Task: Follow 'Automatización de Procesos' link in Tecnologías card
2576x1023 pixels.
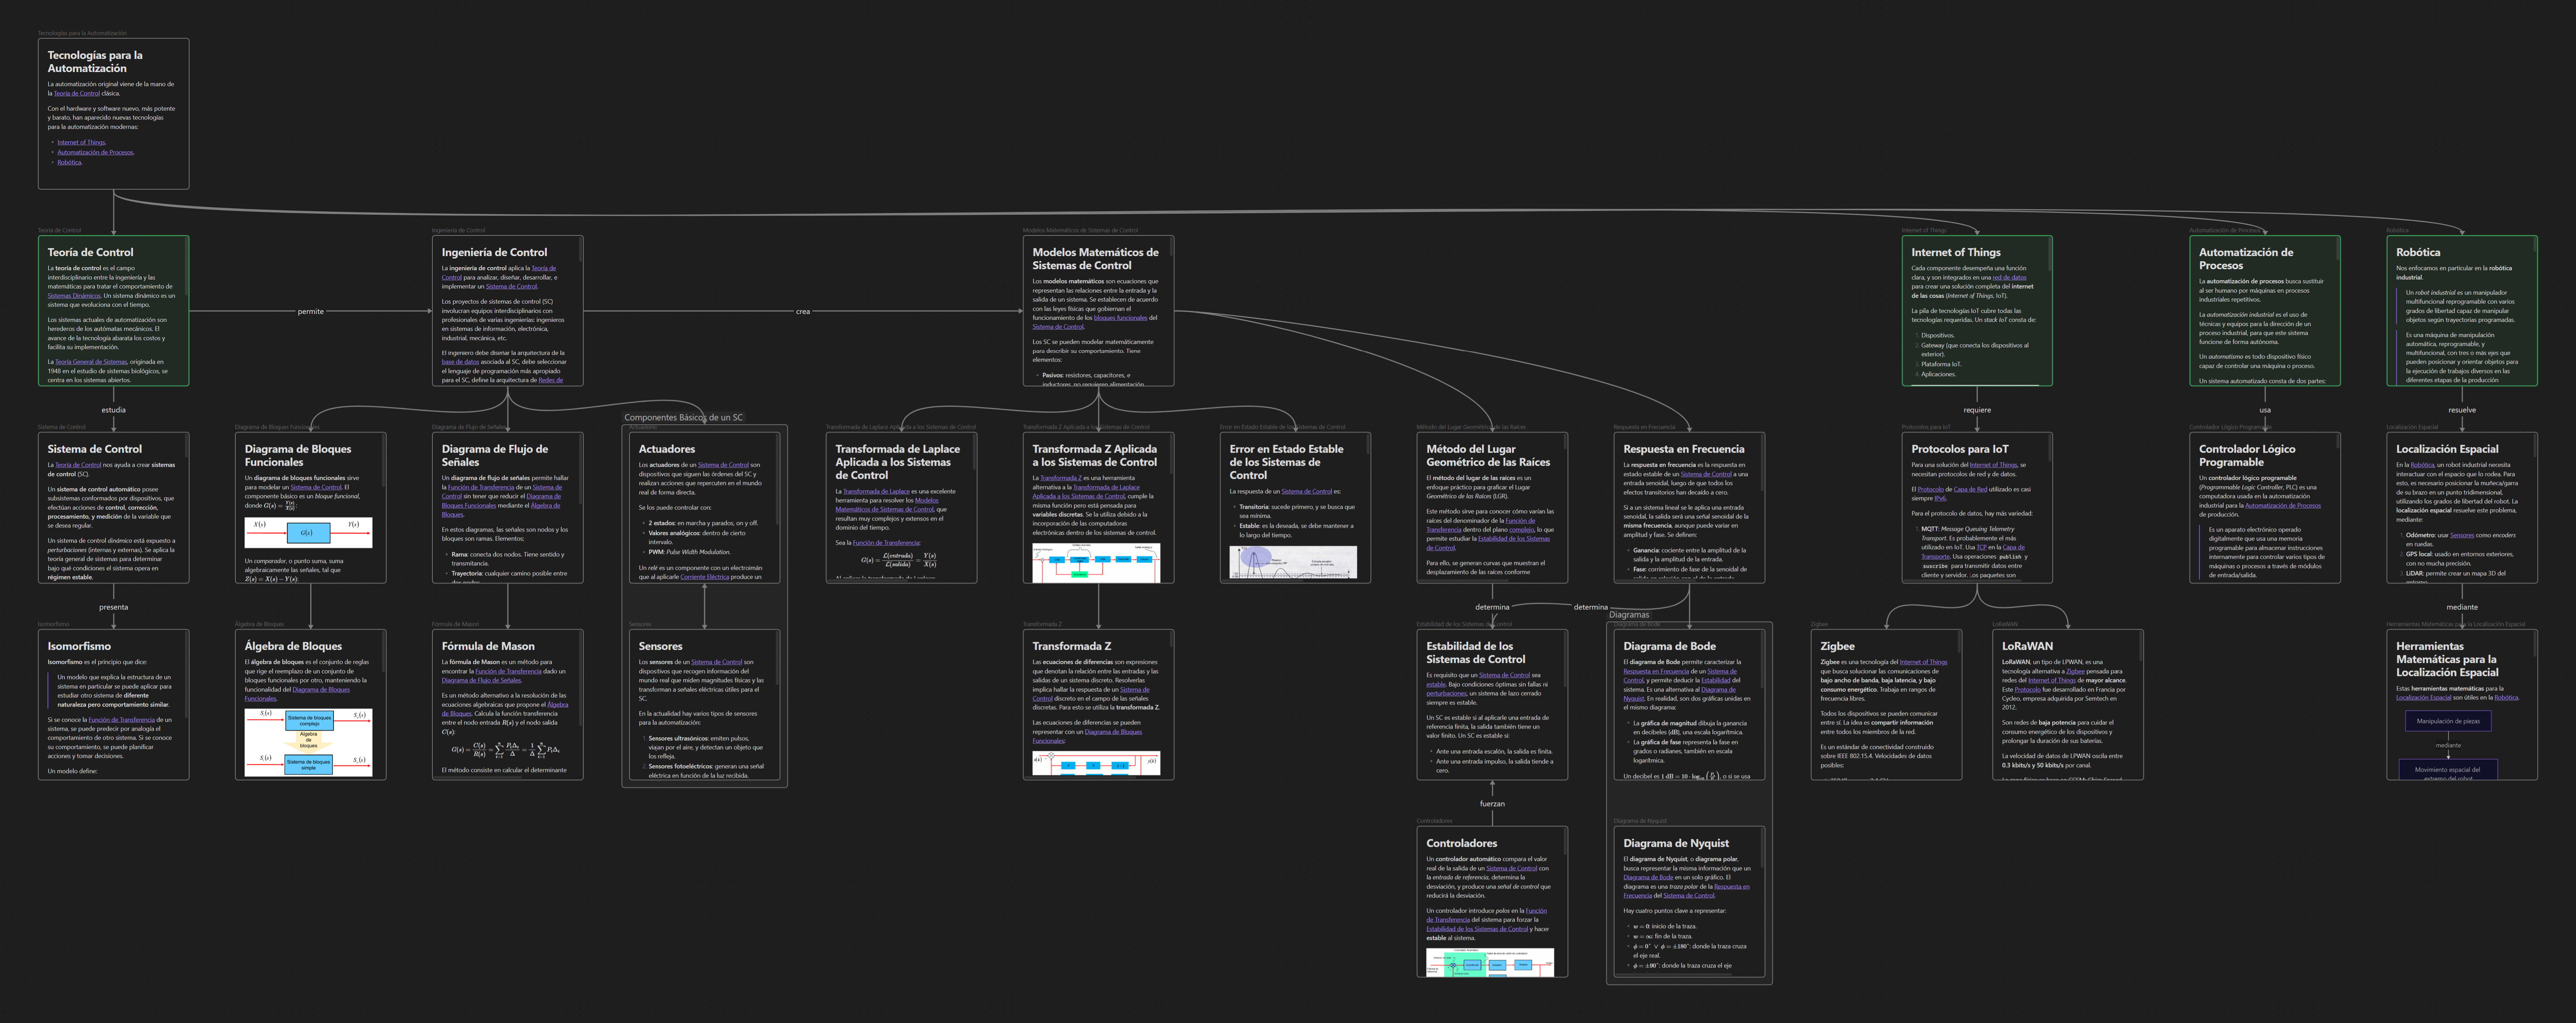Action: (x=95, y=152)
